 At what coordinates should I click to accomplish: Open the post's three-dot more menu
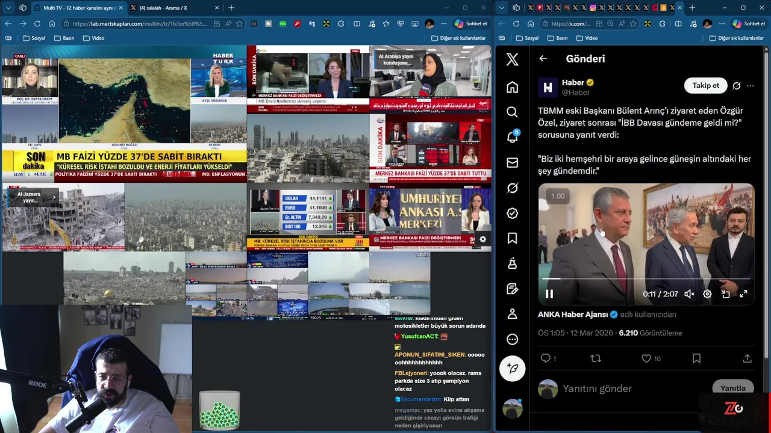click(750, 85)
